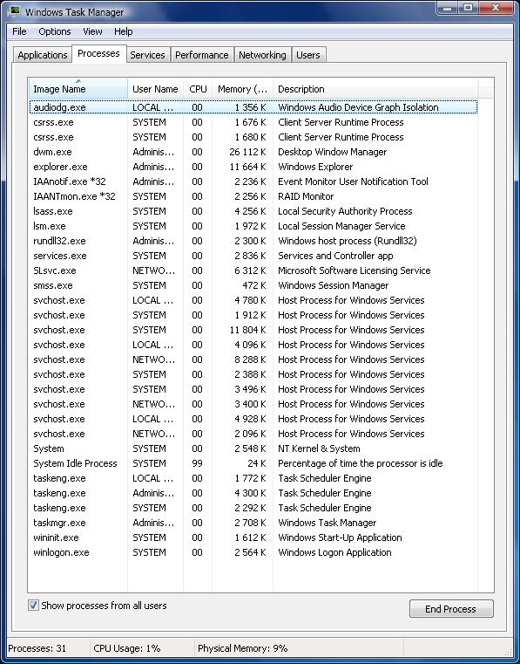This screenshot has width=520, height=664.
Task: Select taskeng.exe run by LOCAL user
Action: click(x=253, y=477)
